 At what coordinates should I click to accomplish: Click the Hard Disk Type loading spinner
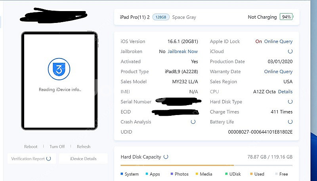(x=290, y=102)
